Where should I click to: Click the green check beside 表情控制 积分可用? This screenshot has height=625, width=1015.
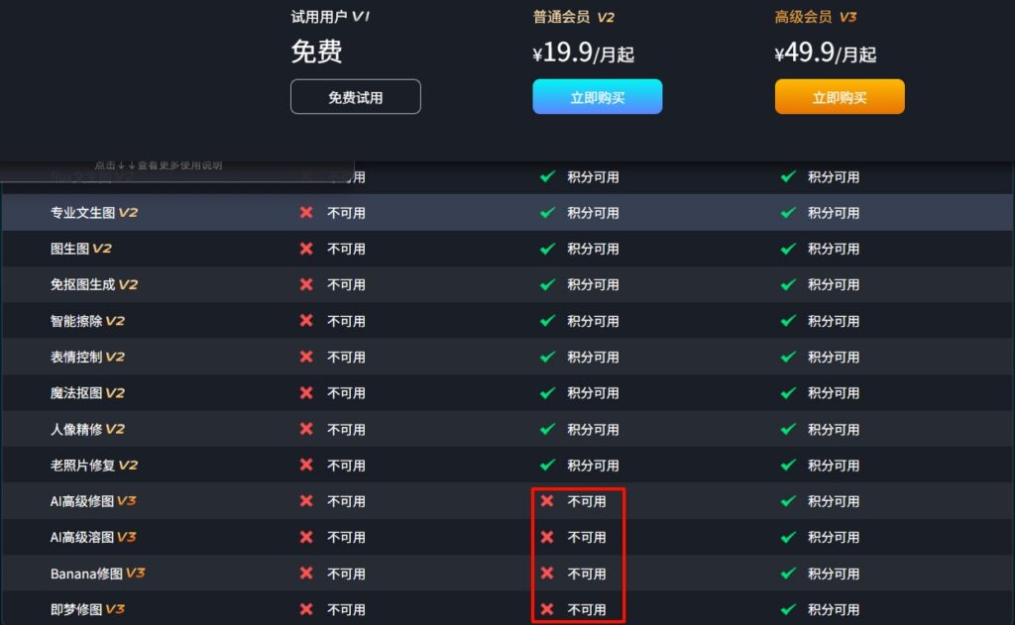(547, 357)
